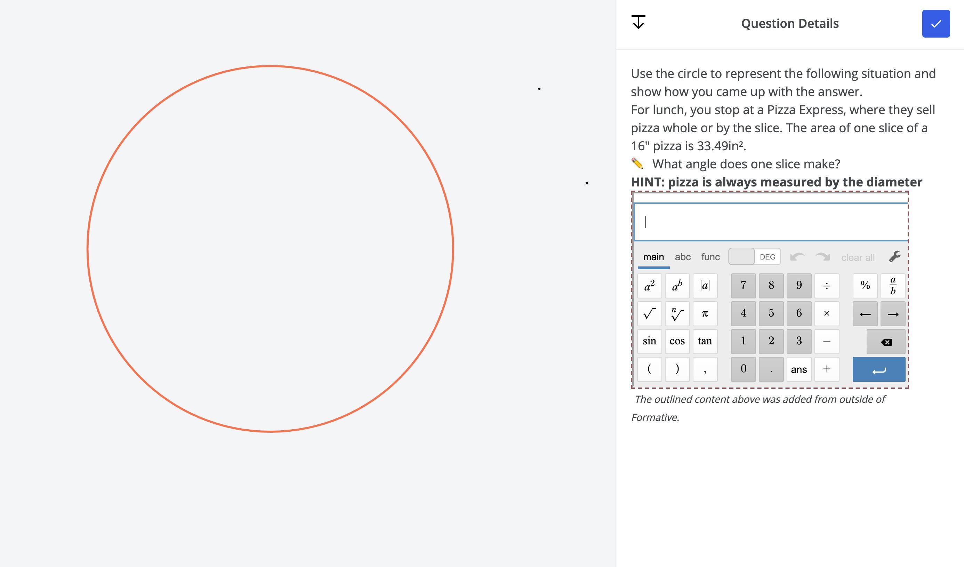Toggle the DEG angle mode switch
This screenshot has width=964, height=567.
[754, 257]
